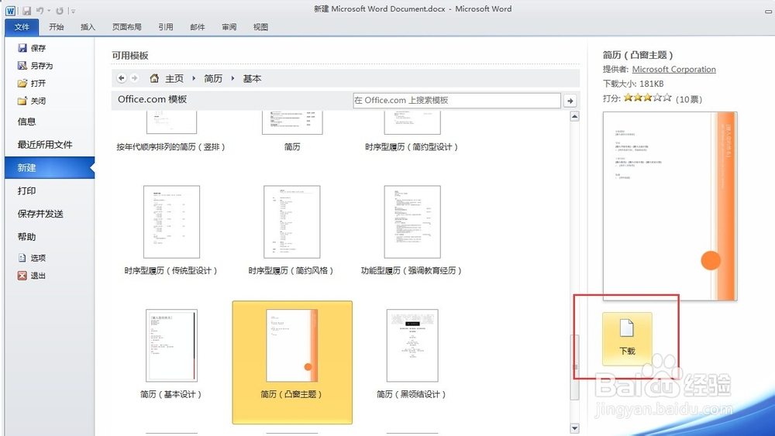Click the star rating in preview pane
This screenshot has width=775, height=436.
coord(647,98)
